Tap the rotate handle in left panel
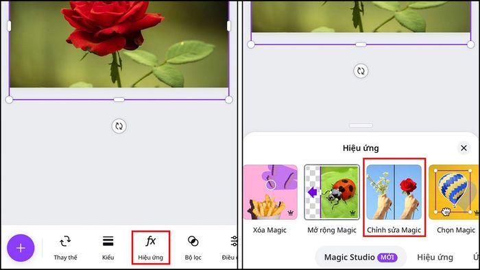The width and height of the screenshot is (480, 270). pyautogui.click(x=119, y=126)
